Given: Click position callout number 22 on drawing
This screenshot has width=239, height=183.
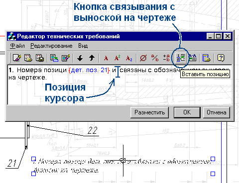Looking at the screenshot, I should [93, 130].
